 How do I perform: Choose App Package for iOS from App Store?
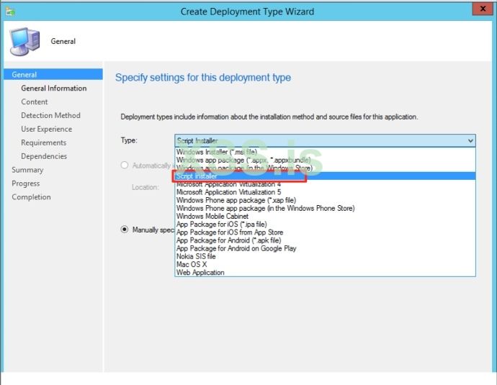[x=325, y=232]
